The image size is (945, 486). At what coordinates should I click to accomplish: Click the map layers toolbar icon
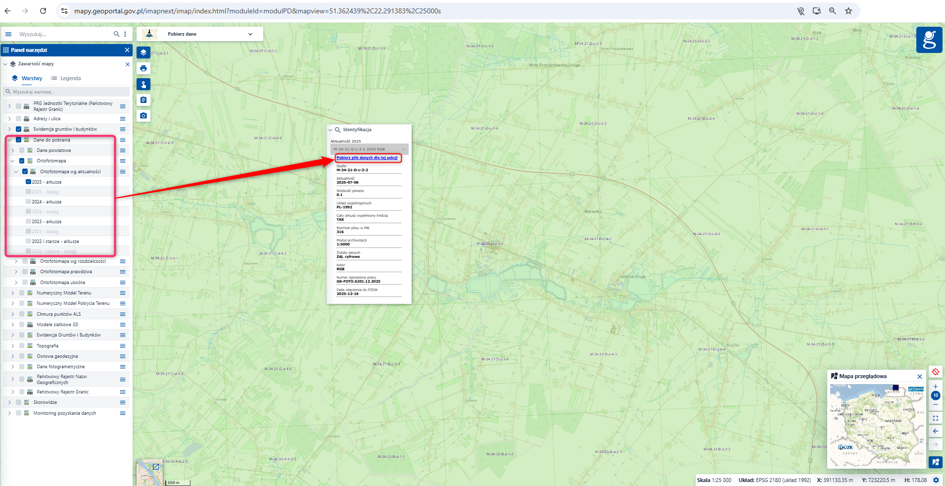click(143, 52)
